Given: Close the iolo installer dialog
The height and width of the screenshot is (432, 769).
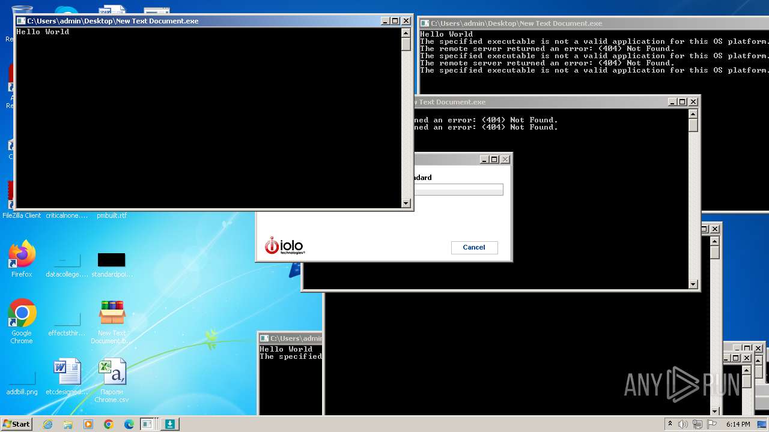Looking at the screenshot, I should click(x=505, y=159).
